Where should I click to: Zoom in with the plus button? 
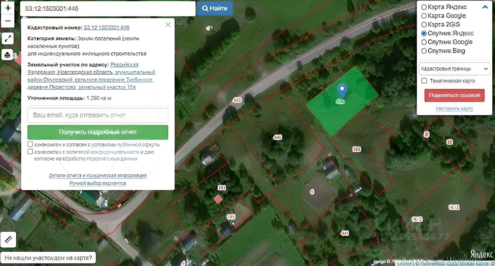click(x=8, y=8)
